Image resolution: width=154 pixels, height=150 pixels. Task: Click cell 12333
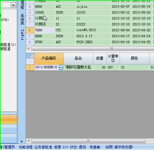pos(93,13)
